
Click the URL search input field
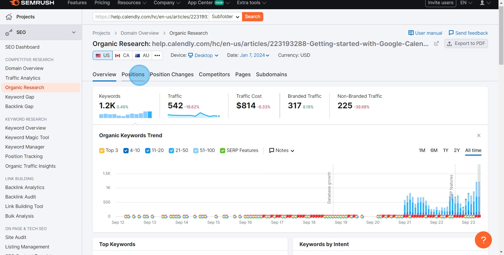(x=151, y=17)
